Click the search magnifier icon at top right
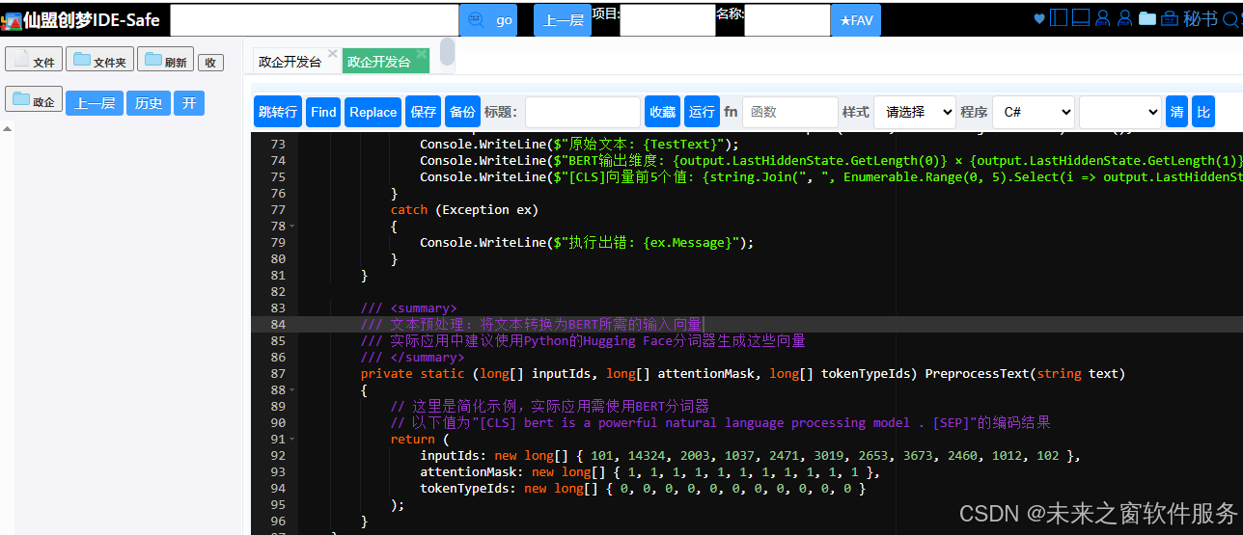 [1232, 18]
